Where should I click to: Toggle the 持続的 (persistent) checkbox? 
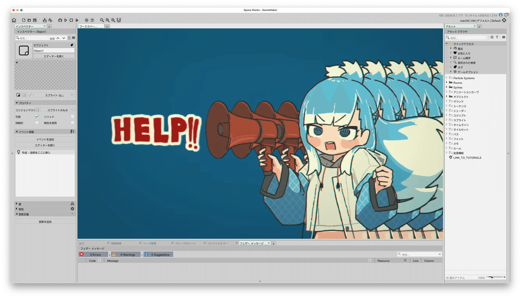37,123
